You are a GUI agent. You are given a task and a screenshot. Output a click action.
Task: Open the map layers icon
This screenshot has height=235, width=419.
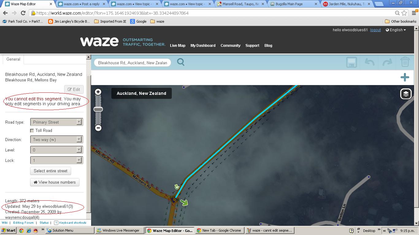pyautogui.click(x=406, y=94)
